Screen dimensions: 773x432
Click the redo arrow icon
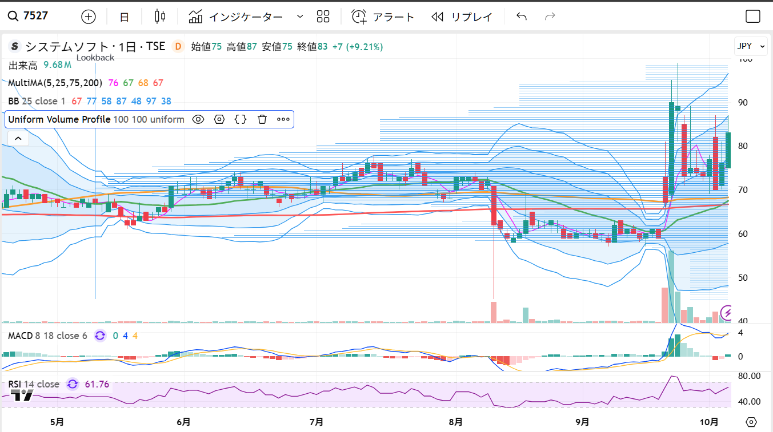click(550, 17)
